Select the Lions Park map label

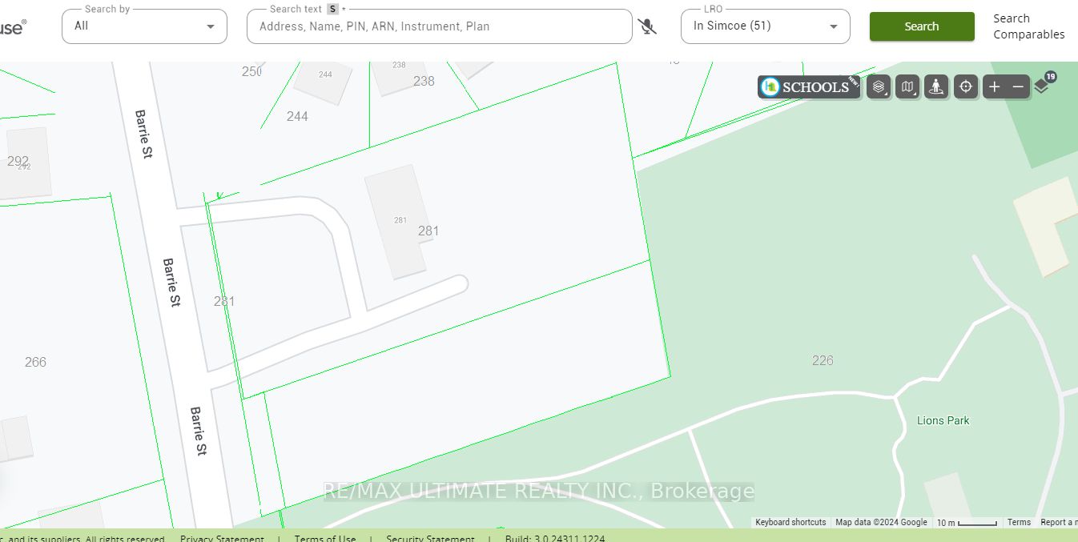[943, 420]
